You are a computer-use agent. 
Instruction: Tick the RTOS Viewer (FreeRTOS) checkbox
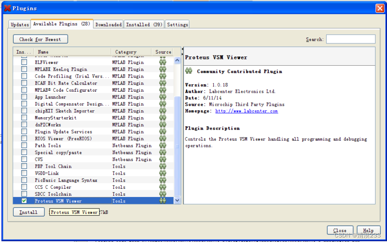pyautogui.click(x=24, y=138)
